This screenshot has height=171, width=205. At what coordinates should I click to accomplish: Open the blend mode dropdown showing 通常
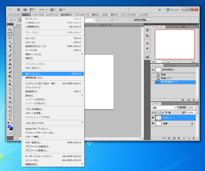[163, 108]
